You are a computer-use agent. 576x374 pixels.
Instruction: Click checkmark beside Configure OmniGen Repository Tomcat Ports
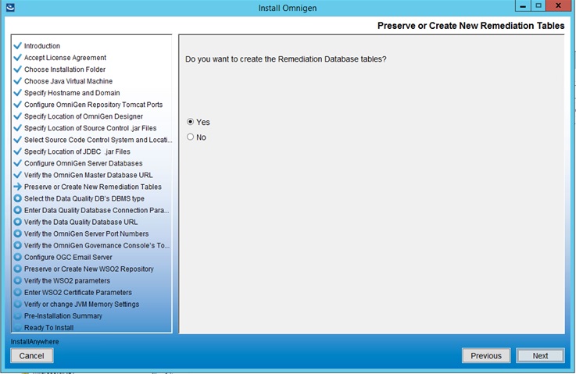[x=18, y=104]
